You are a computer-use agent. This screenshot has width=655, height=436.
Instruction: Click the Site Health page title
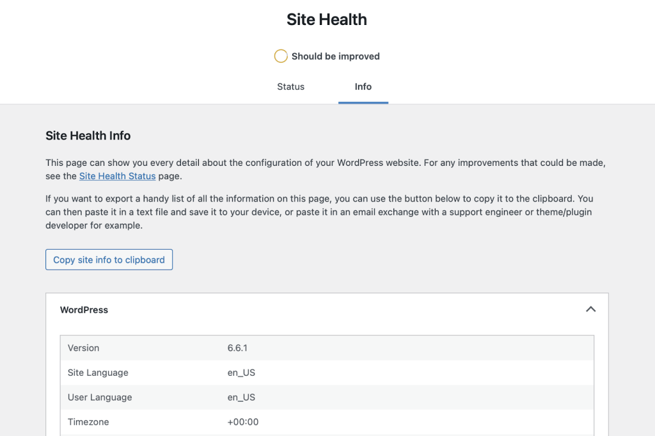coord(326,19)
